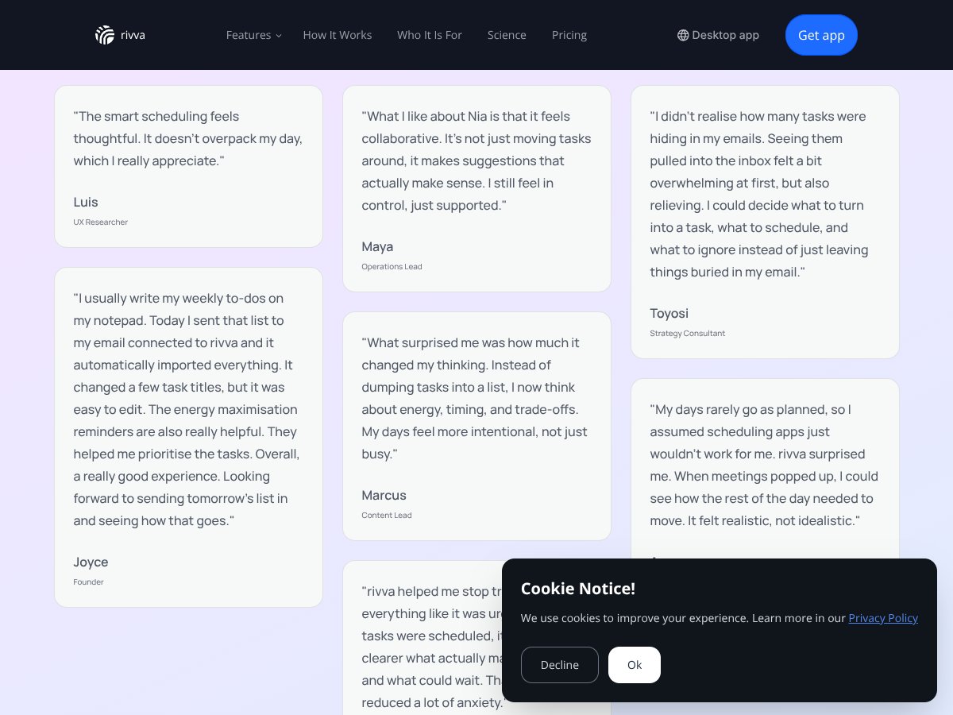Screen dimensions: 953x715
Task: Select Toyosi's testimonial card
Action: pos(765,222)
